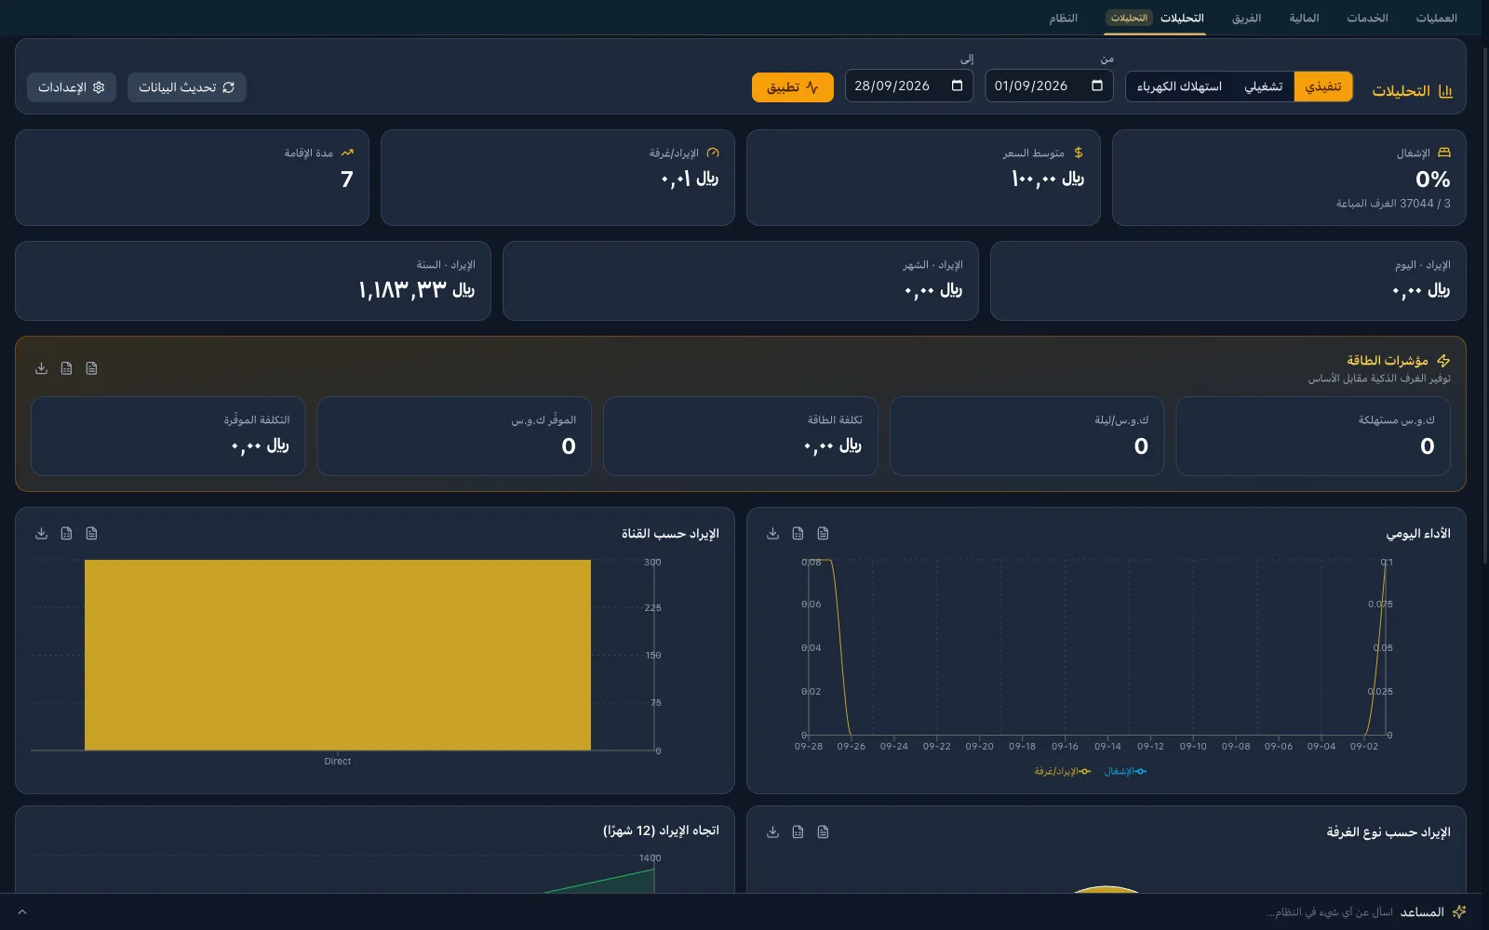Image resolution: width=1489 pixels, height=930 pixels.
Task: Export daily performance as spreadsheet file icon
Action: (x=798, y=533)
